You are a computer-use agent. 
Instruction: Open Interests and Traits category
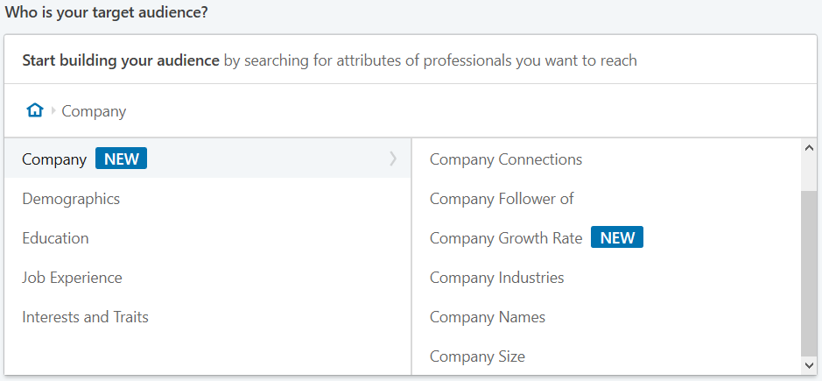point(207,316)
